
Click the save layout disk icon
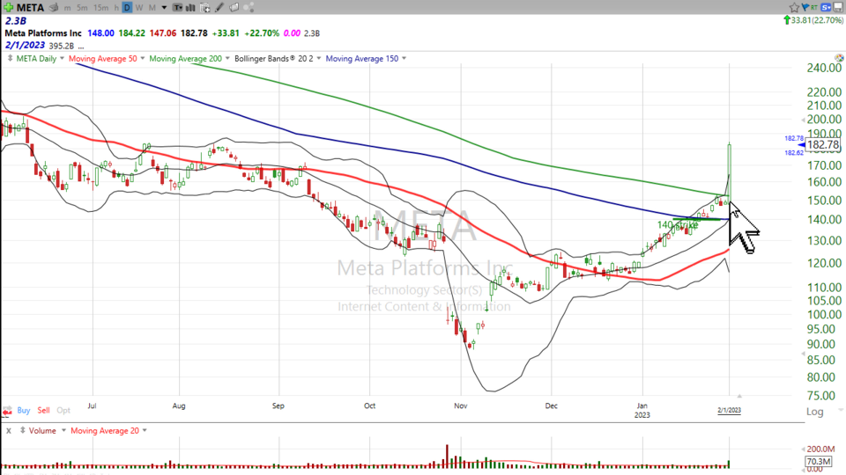click(x=838, y=7)
